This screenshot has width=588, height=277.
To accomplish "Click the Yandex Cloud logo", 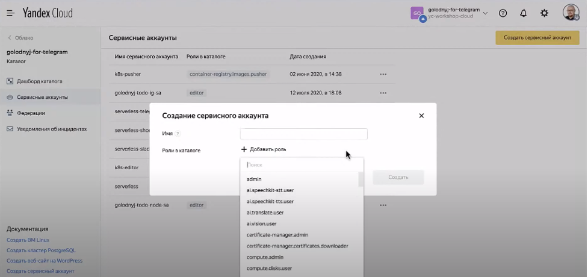I will 48,13.
